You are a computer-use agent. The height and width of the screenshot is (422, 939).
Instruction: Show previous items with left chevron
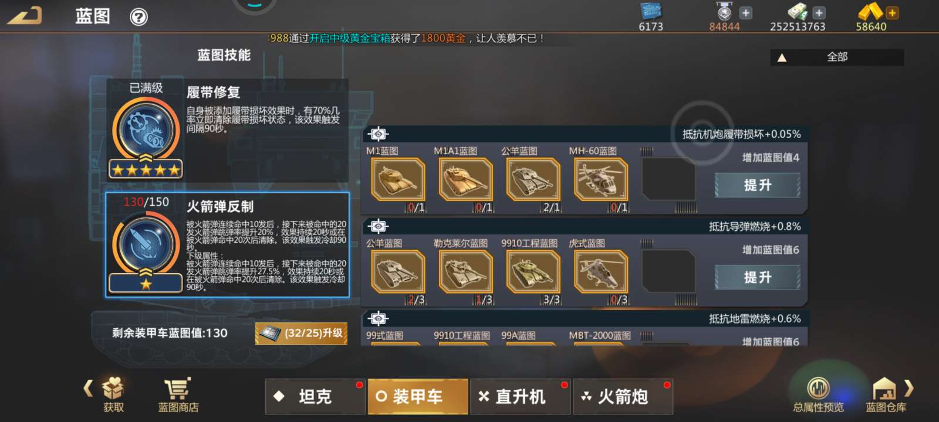point(88,388)
